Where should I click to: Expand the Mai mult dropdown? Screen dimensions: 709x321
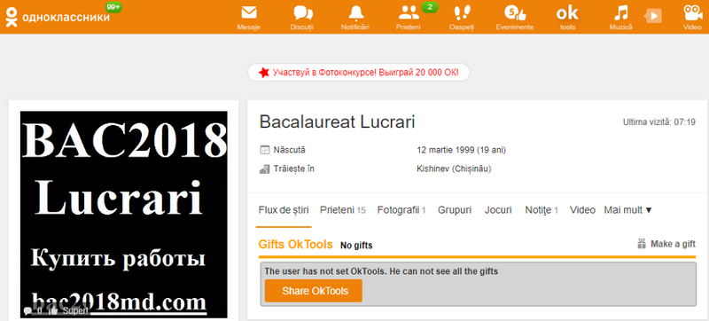(x=628, y=210)
